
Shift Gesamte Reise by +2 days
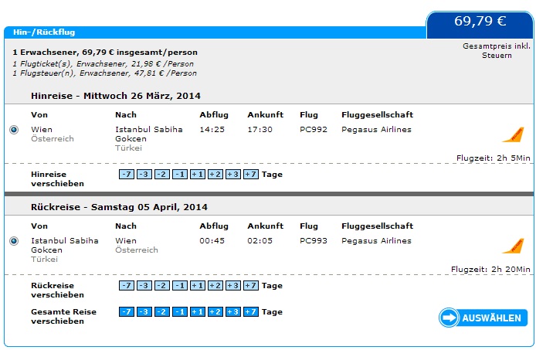tap(215, 311)
